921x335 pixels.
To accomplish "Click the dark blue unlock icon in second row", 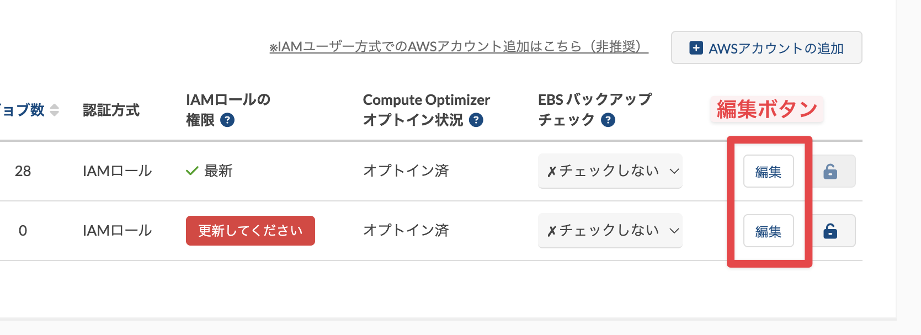I will point(830,231).
